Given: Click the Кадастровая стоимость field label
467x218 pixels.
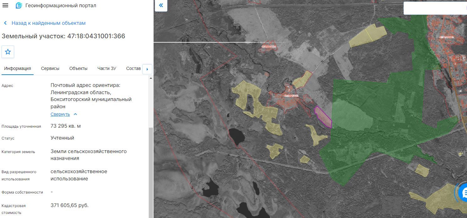Looking at the screenshot, I should click(x=14, y=209).
